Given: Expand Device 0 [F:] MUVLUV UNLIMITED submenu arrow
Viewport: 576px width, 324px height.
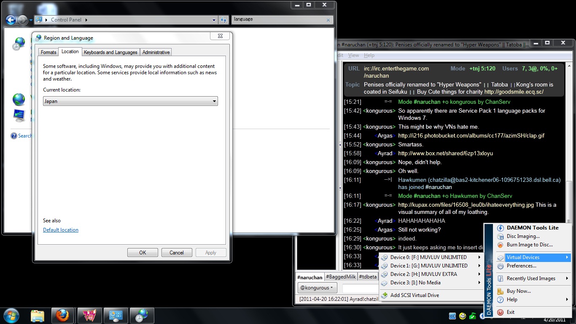Looking at the screenshot, I should tap(479, 257).
